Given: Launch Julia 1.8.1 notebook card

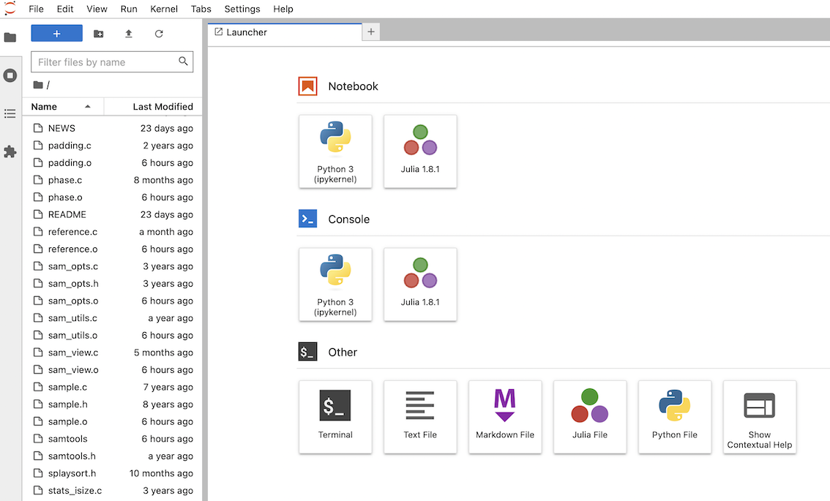Looking at the screenshot, I should click(x=420, y=151).
